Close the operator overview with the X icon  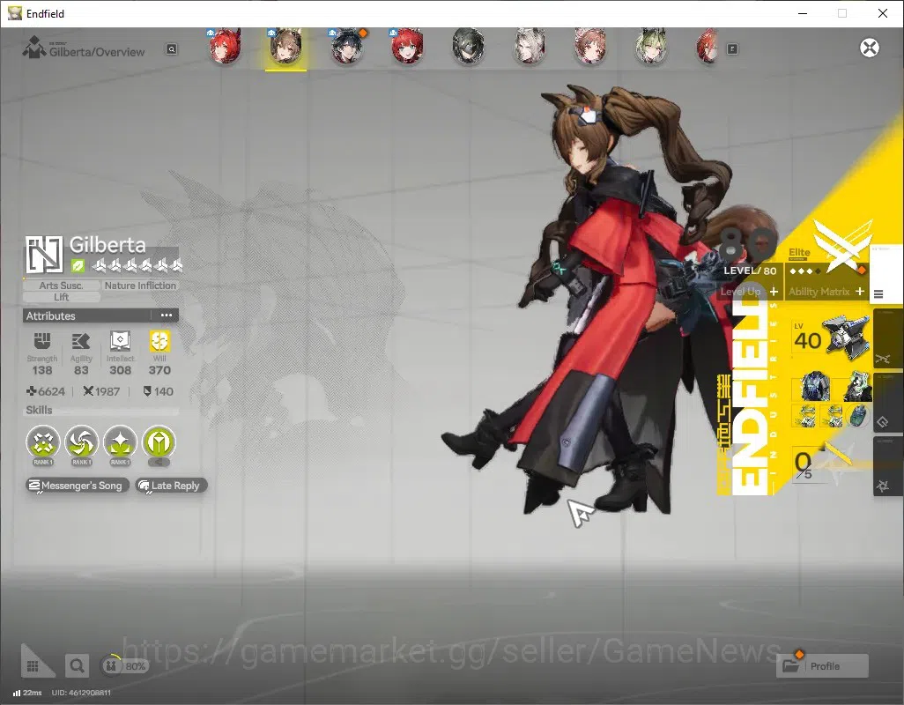click(x=870, y=48)
